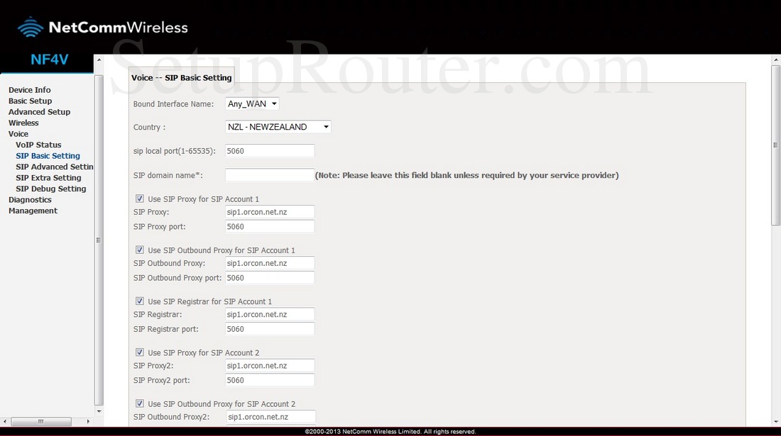Click the main page vertical scrollbar thumb
Screen dimensions: 781x436
pos(775,145)
